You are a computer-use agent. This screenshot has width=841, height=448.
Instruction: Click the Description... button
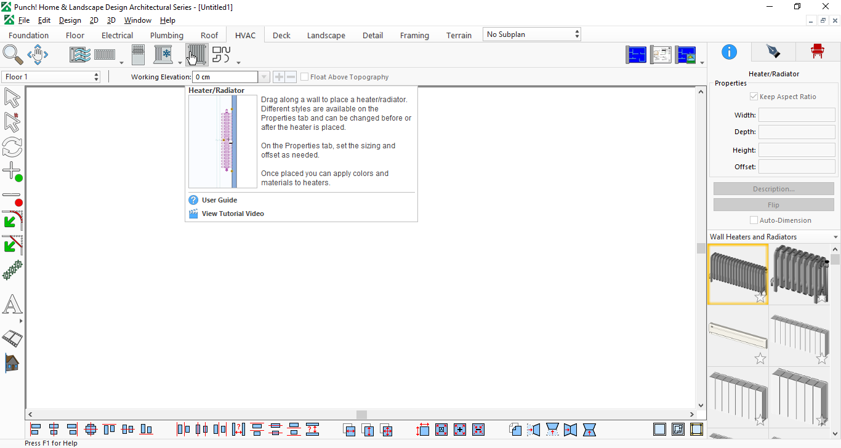tap(774, 189)
